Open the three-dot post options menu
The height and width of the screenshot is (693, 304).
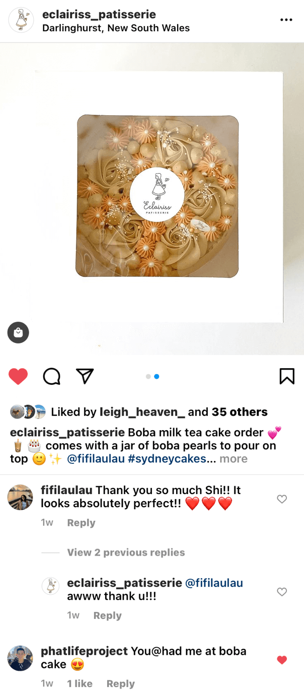tap(286, 20)
